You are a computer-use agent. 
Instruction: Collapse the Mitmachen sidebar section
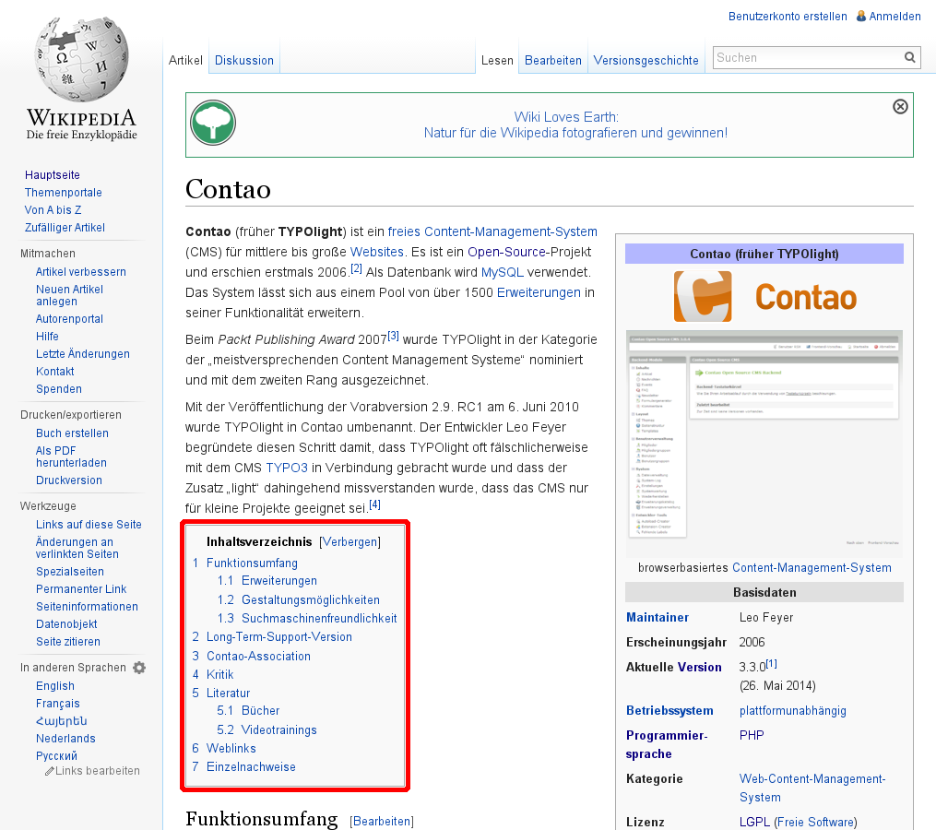coord(48,254)
